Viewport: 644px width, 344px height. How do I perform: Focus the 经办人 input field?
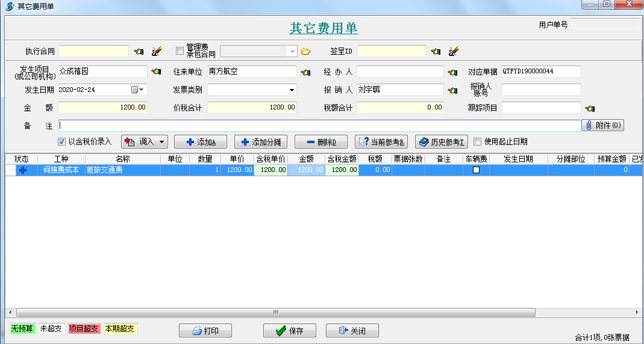tap(400, 72)
